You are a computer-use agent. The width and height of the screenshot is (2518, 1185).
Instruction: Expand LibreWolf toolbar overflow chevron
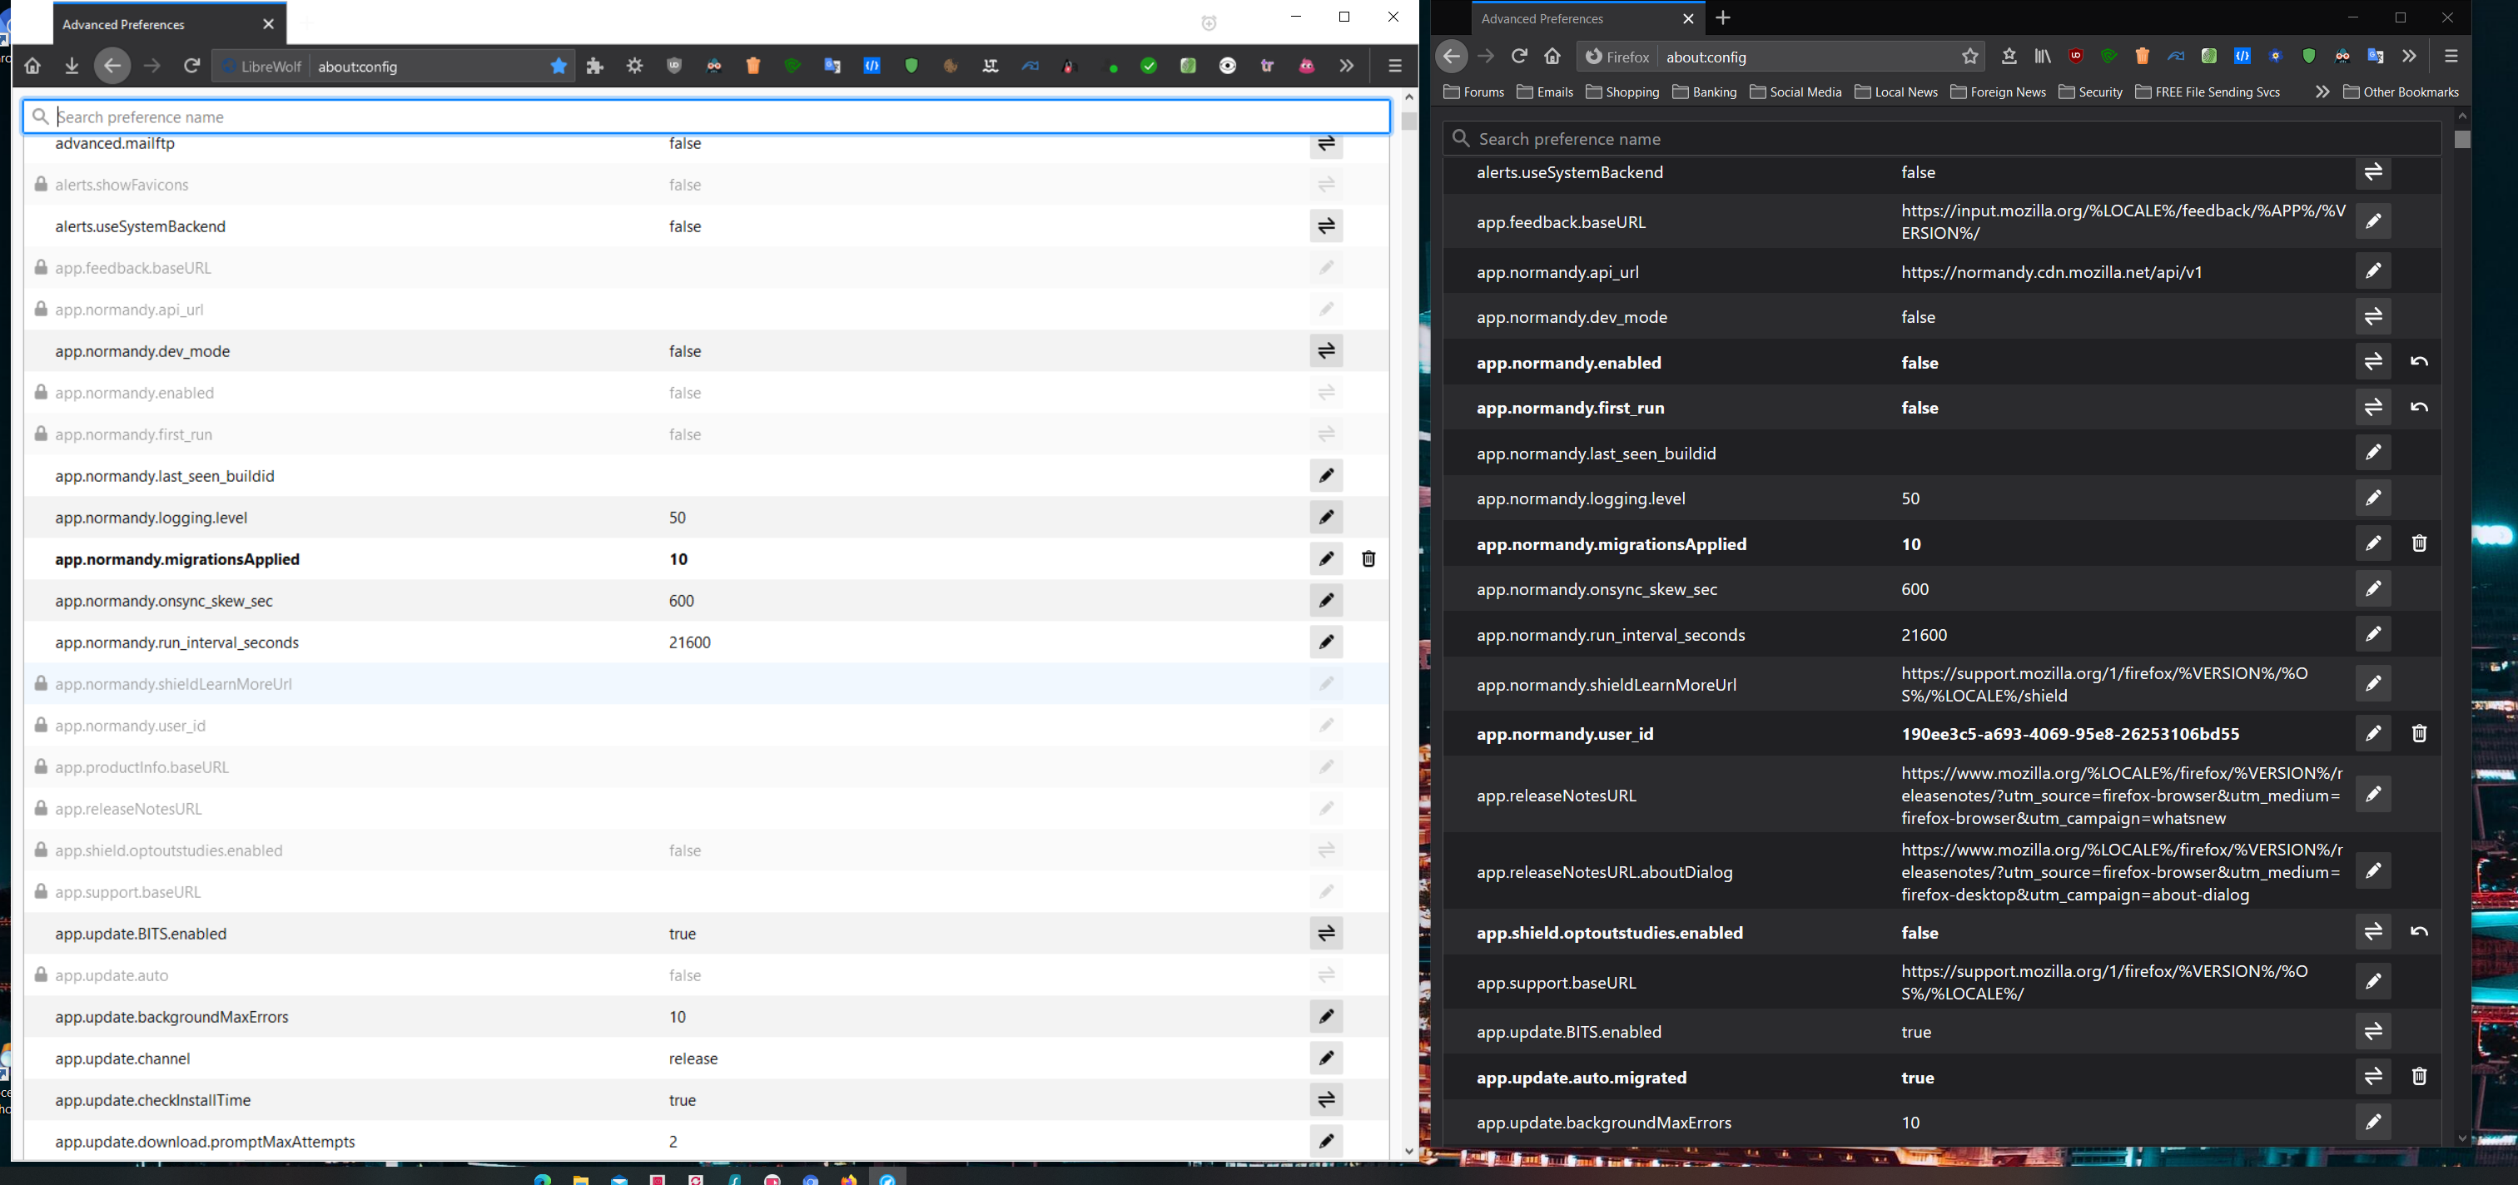1347,67
